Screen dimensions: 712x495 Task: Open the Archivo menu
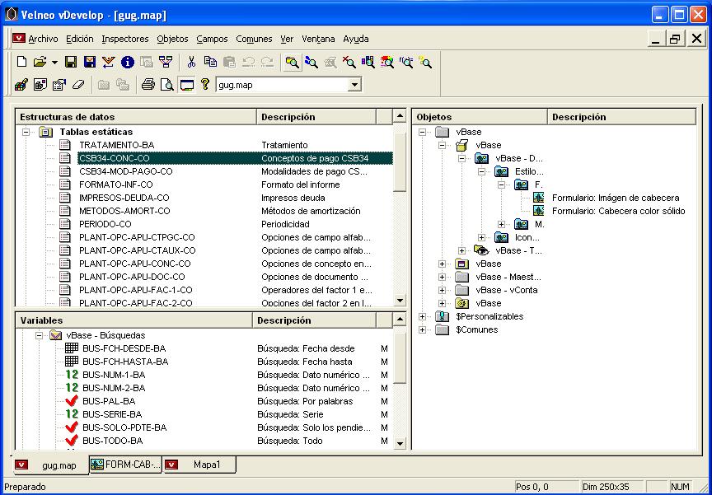coord(43,39)
